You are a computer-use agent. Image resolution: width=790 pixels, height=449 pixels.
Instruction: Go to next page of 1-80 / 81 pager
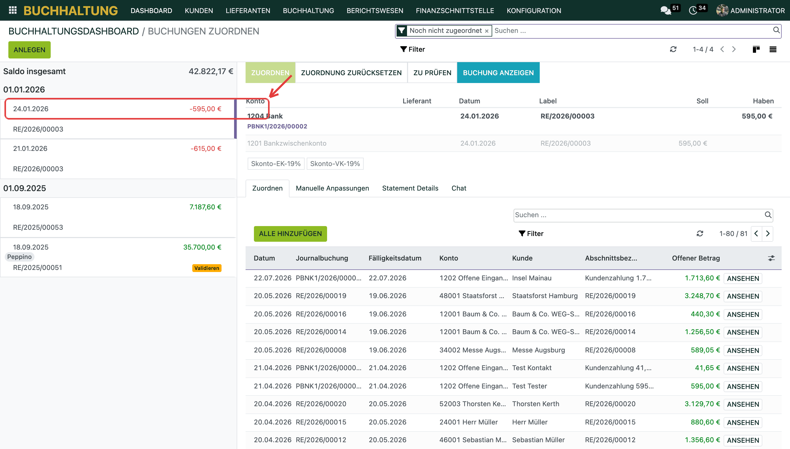(x=768, y=234)
